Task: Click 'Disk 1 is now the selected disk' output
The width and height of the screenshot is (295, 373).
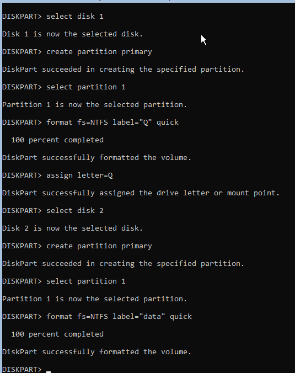Action: [72, 34]
